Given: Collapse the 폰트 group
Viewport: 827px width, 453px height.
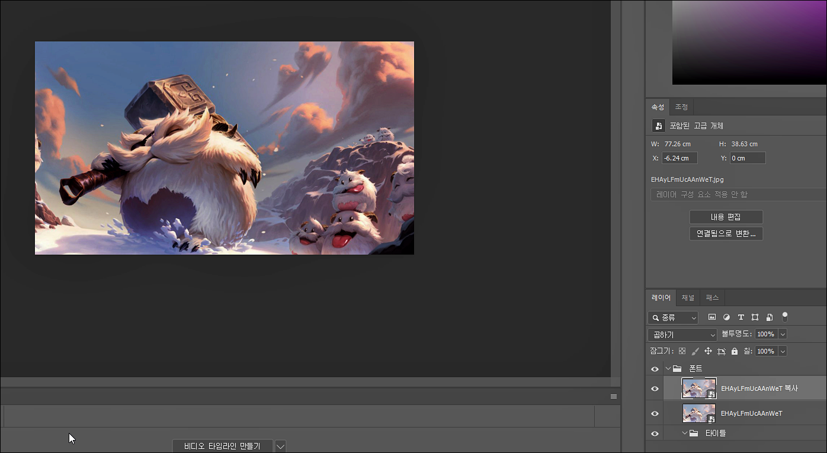Looking at the screenshot, I should point(668,368).
